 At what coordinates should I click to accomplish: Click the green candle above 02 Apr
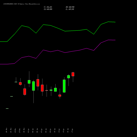tap(33, 86)
